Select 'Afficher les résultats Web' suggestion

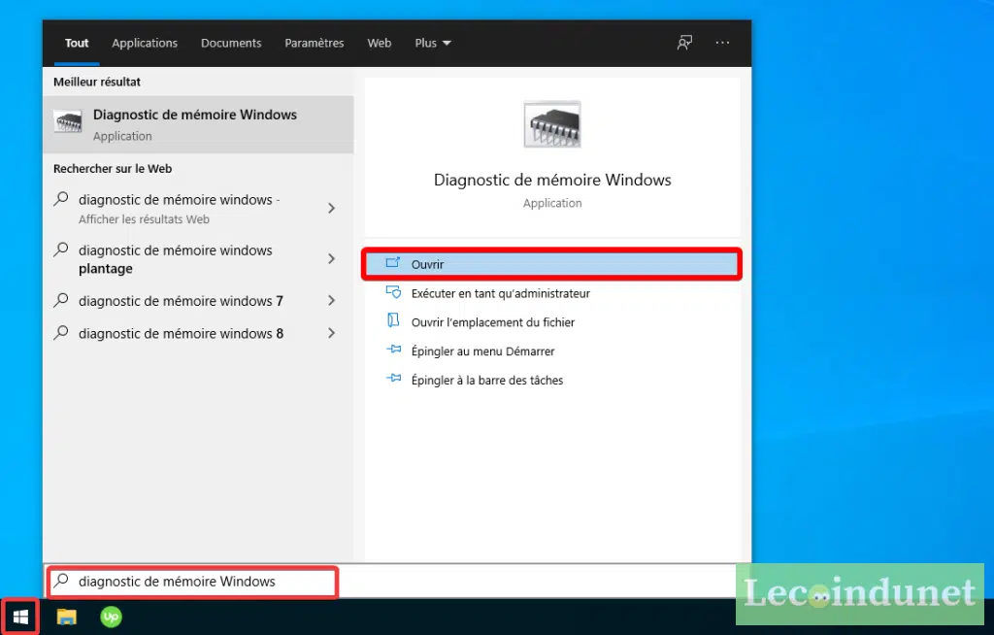tap(198, 209)
